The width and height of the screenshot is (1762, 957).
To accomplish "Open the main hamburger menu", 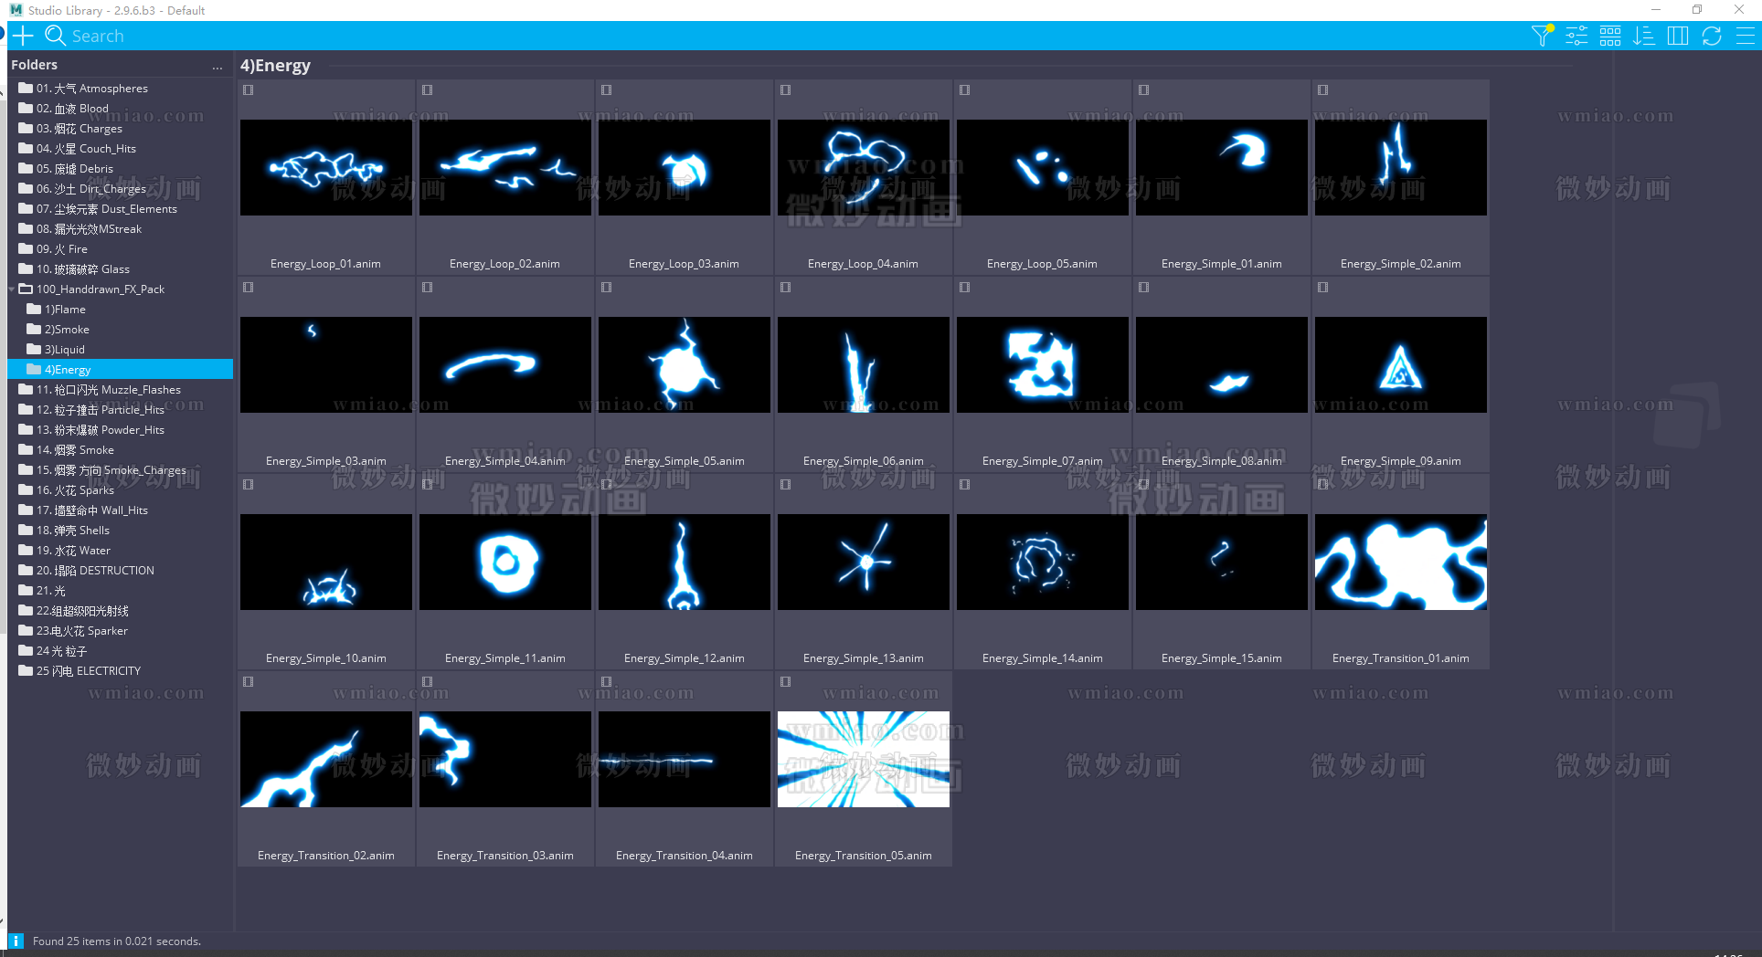I will click(1746, 35).
